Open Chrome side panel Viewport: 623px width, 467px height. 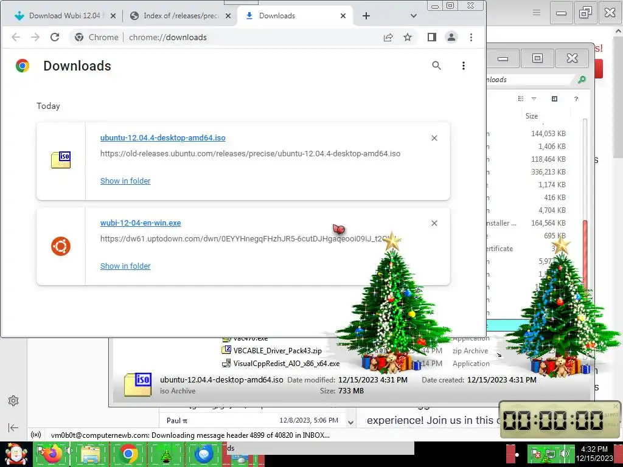click(x=432, y=37)
